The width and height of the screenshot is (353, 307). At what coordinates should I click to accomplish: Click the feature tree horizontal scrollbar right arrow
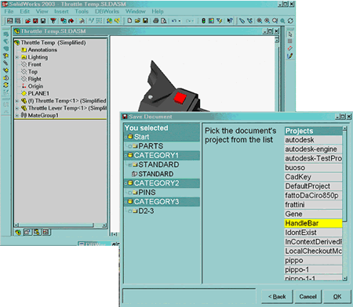pyautogui.click(x=104, y=225)
